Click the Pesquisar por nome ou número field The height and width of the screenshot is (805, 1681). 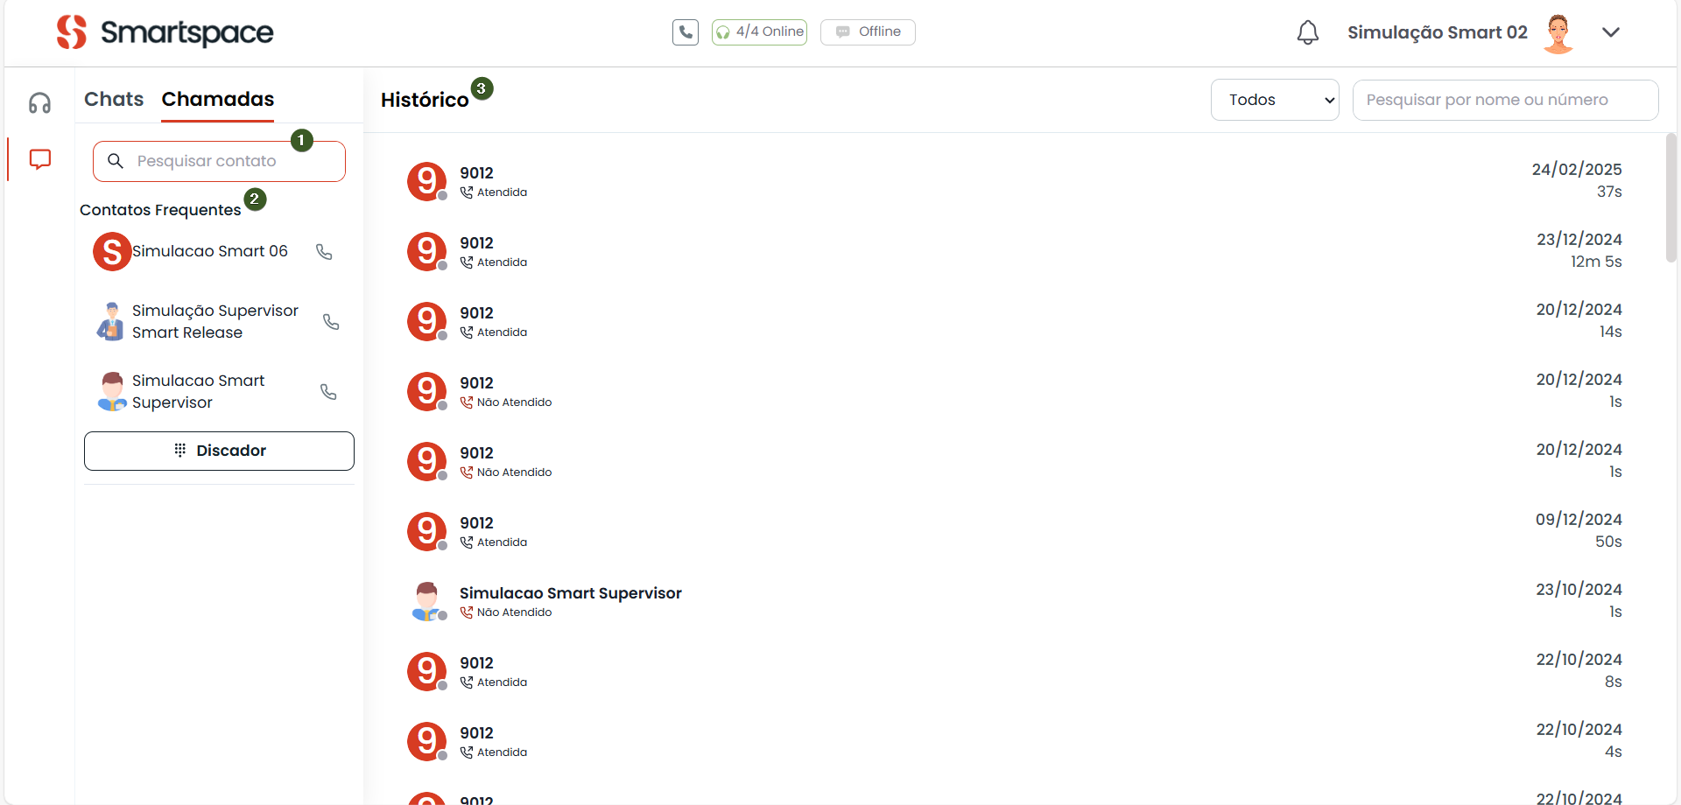pos(1504,100)
